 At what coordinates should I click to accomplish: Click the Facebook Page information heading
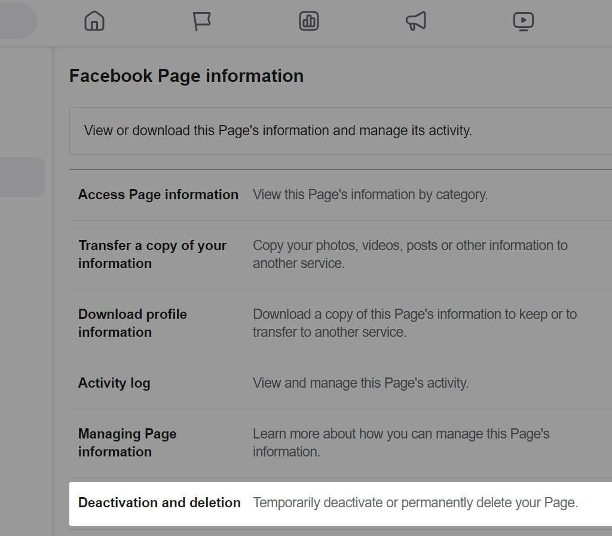point(186,76)
